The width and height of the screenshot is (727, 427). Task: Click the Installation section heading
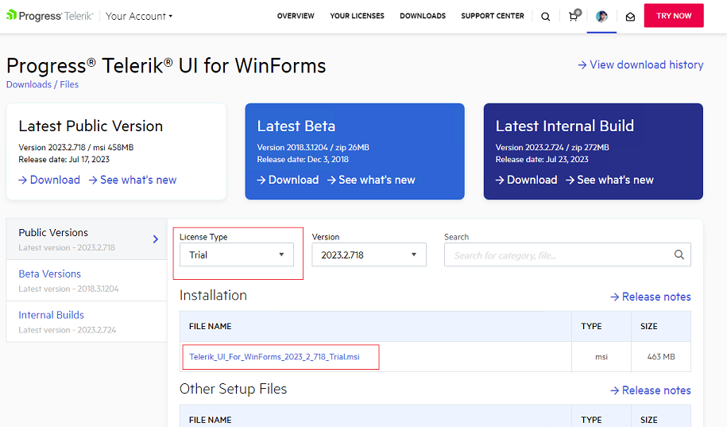(213, 295)
